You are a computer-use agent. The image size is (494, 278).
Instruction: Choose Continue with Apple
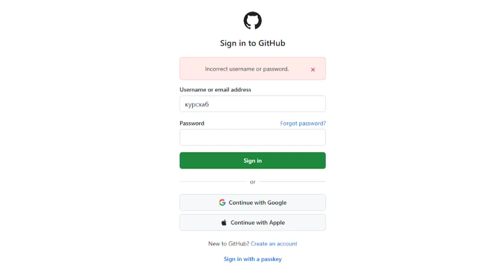[252, 223]
